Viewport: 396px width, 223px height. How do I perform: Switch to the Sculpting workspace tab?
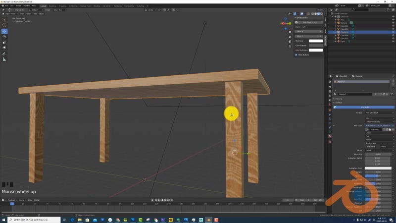coord(62,6)
